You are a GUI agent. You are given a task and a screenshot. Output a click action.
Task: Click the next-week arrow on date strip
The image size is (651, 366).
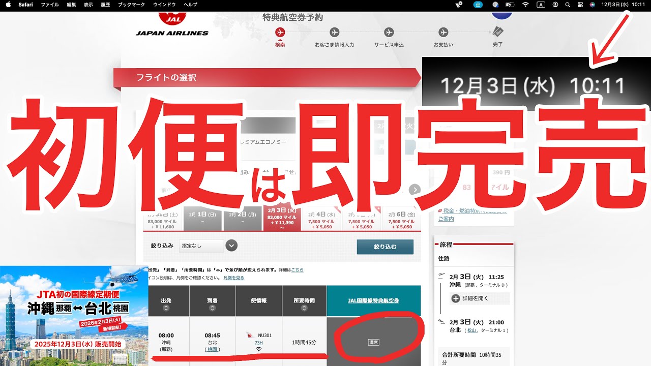415,190
